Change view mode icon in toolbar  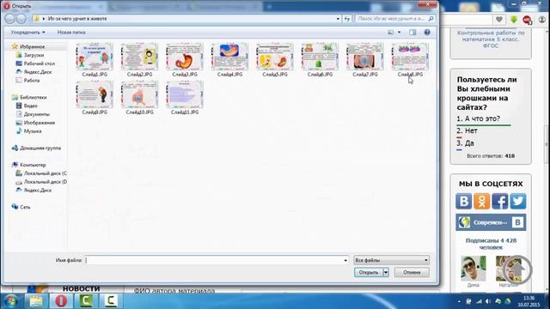pyautogui.click(x=391, y=33)
